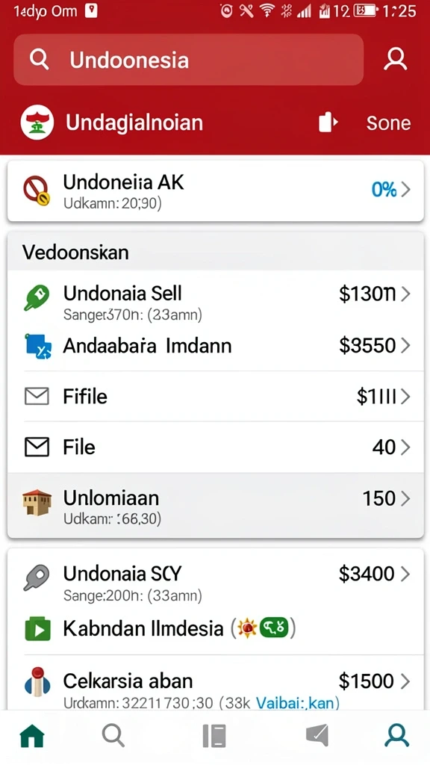Tap the house icon next to Unlomiaan
Screen dimensions: 430x765
coord(37,503)
